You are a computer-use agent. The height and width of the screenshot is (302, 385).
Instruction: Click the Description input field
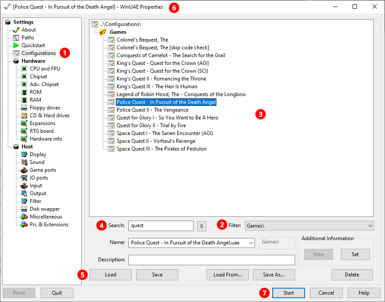pos(212,260)
